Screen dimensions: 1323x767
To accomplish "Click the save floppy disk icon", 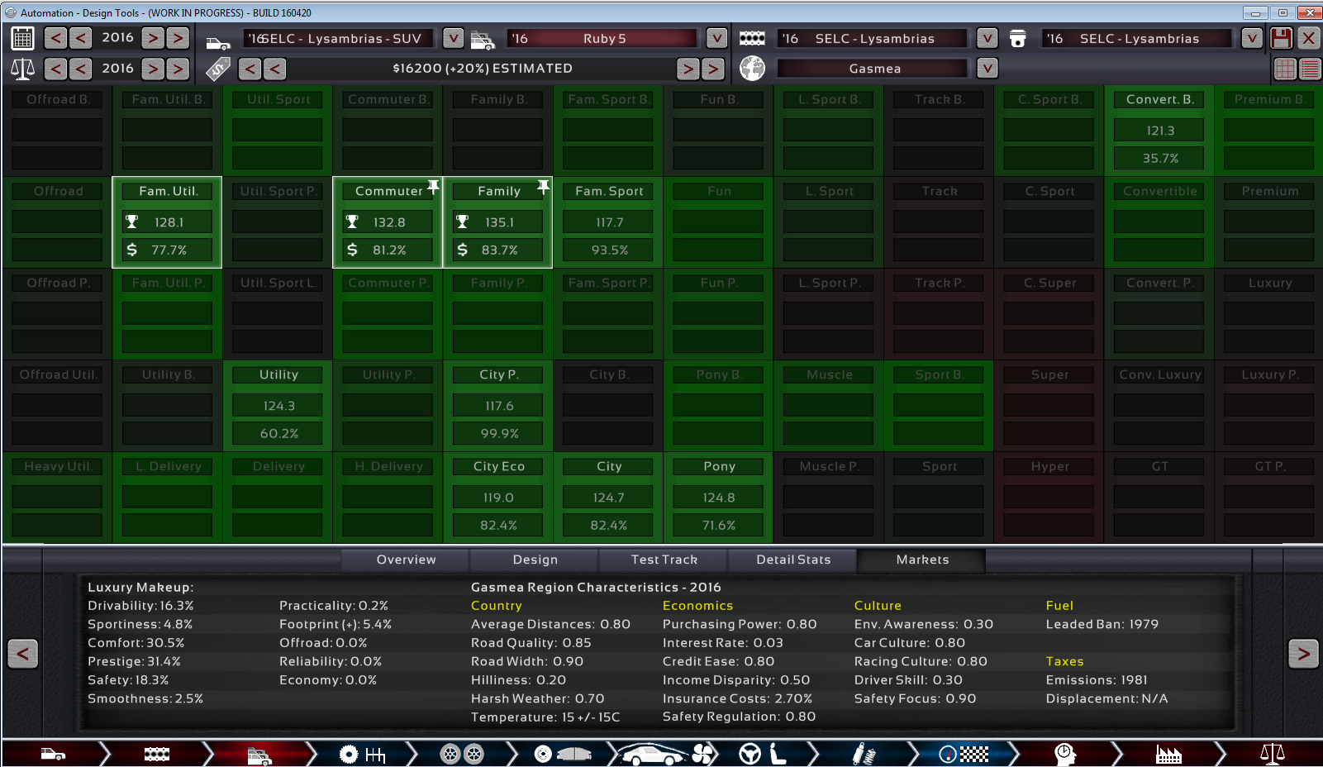I will (x=1281, y=38).
